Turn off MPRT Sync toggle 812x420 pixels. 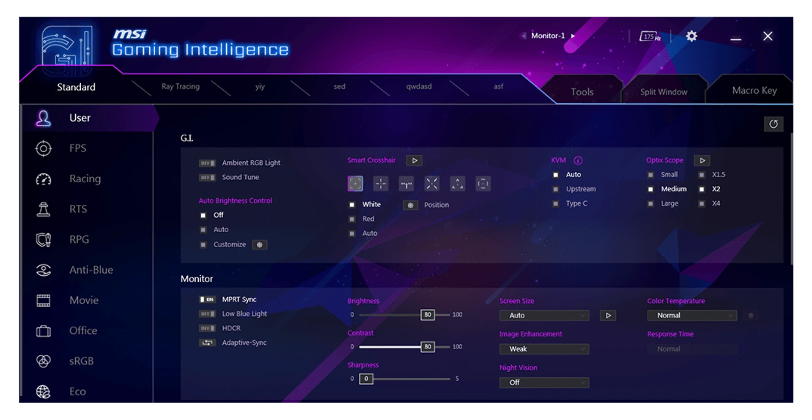coord(207,299)
